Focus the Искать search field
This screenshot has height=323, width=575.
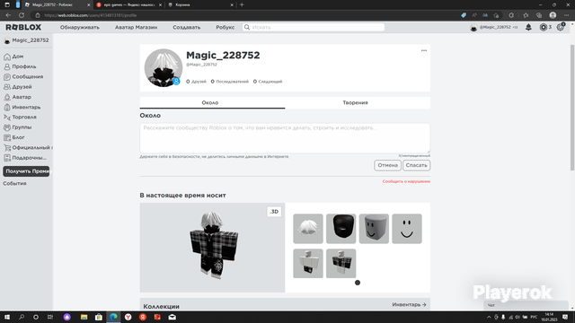click(x=314, y=28)
